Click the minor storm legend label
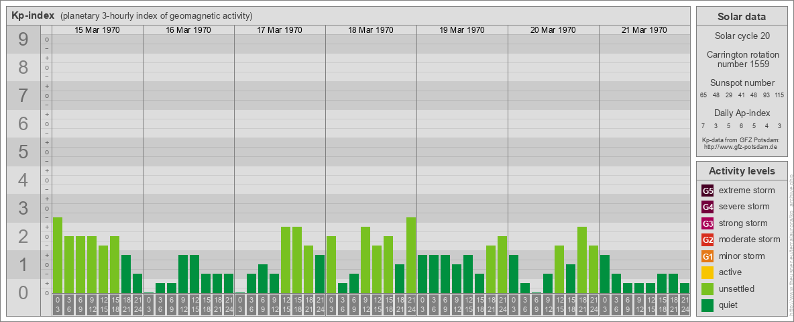794x322 pixels. (742, 256)
